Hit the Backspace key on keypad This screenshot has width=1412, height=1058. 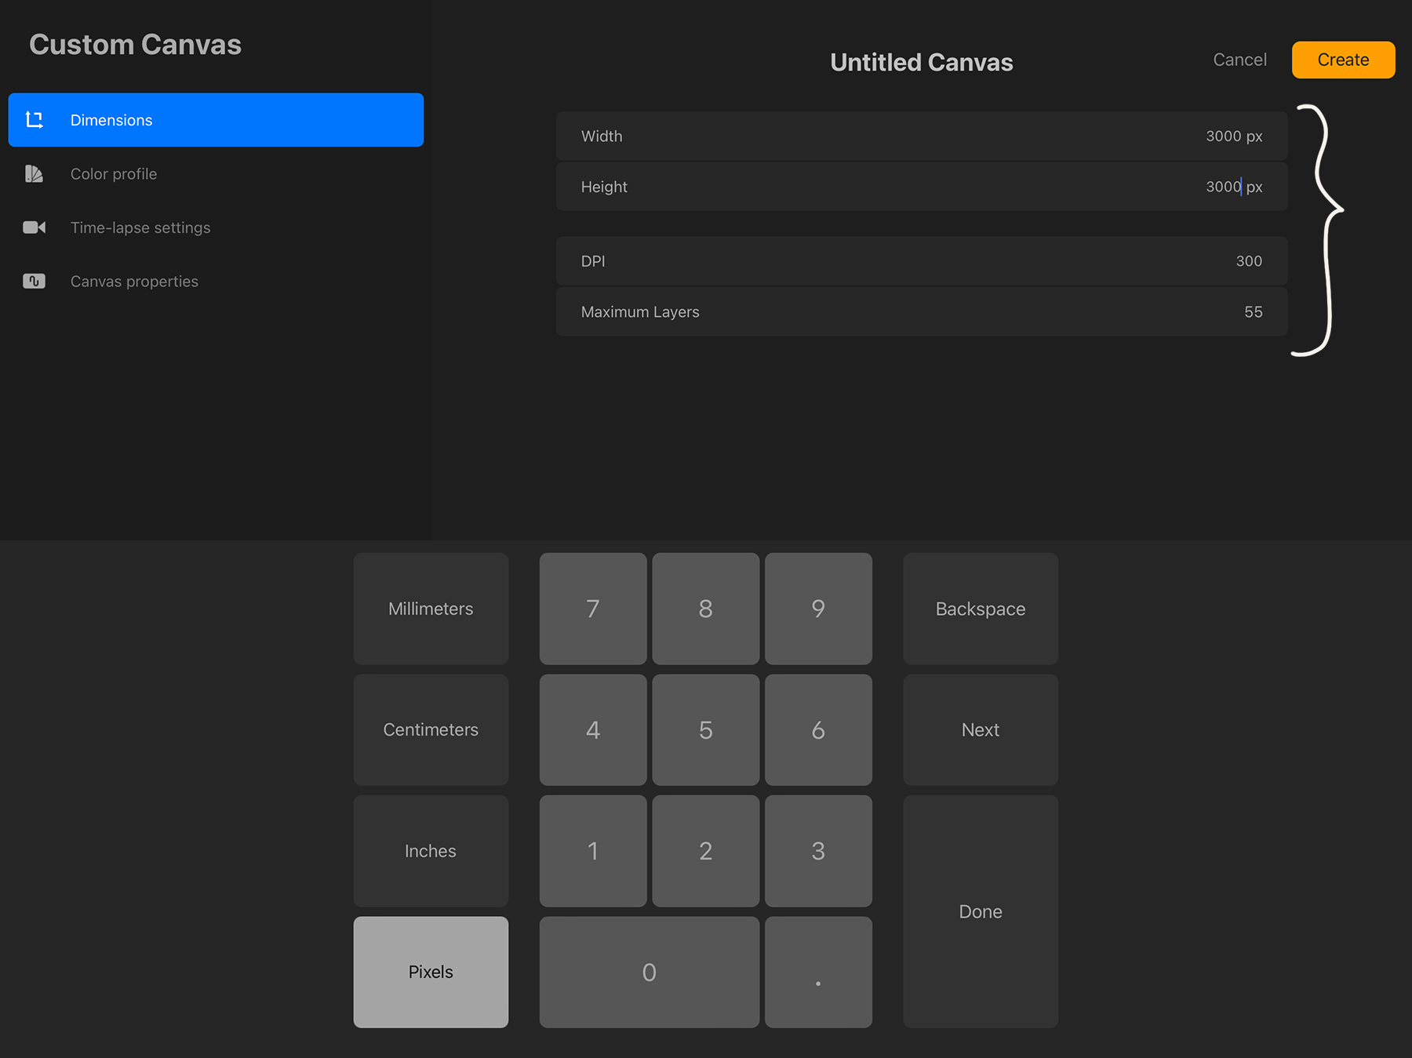pyautogui.click(x=981, y=609)
